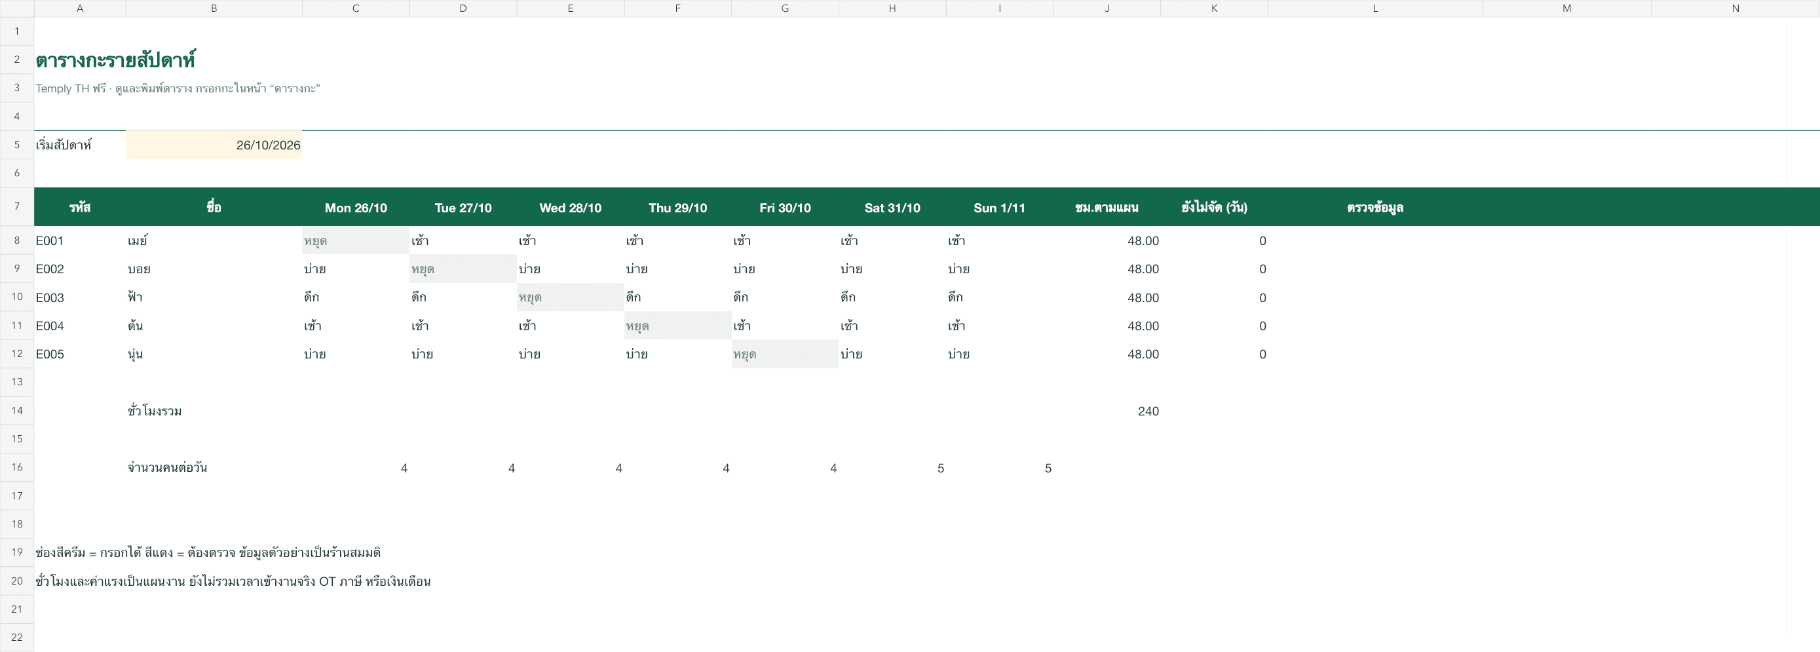Click employee code E004
Viewport: 1820px width, 652px height.
80,326
